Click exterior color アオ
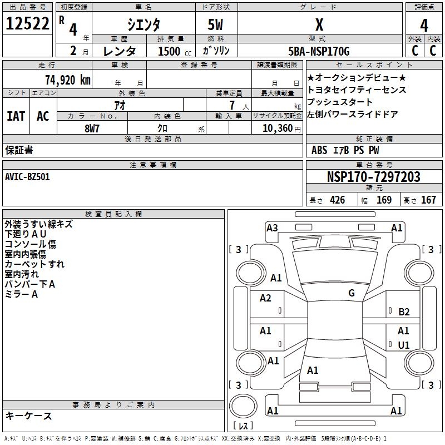The height and width of the screenshot is (445, 445). tap(120, 106)
